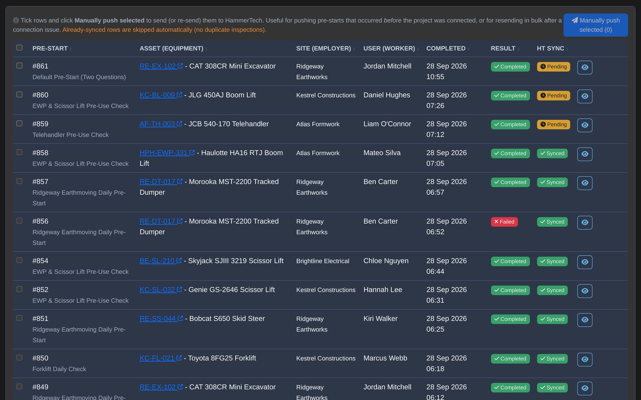
Task: Click the view eye icon for #859
Action: tap(585, 125)
